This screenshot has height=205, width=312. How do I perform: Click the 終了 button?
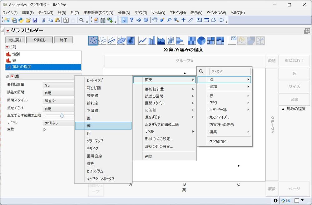tap(63, 40)
